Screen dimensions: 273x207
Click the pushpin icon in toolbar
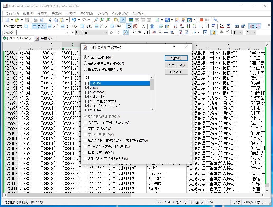[x=215, y=20]
